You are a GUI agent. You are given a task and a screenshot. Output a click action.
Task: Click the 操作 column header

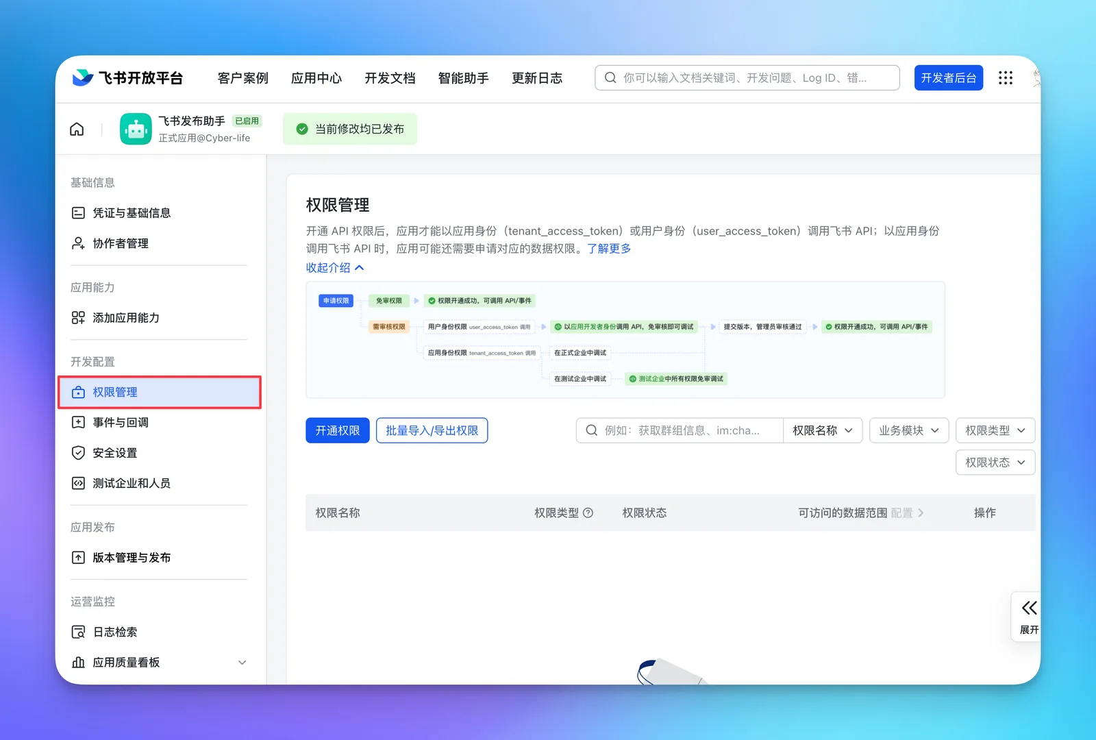[985, 513]
